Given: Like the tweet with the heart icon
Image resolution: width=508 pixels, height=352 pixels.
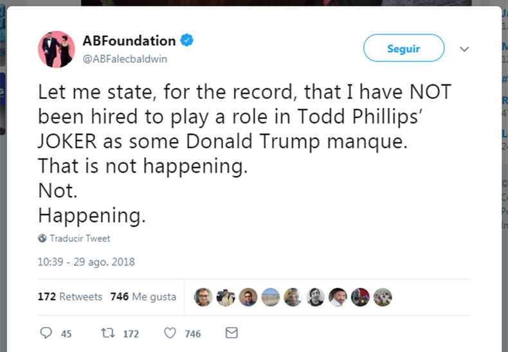Looking at the screenshot, I should [x=170, y=333].
